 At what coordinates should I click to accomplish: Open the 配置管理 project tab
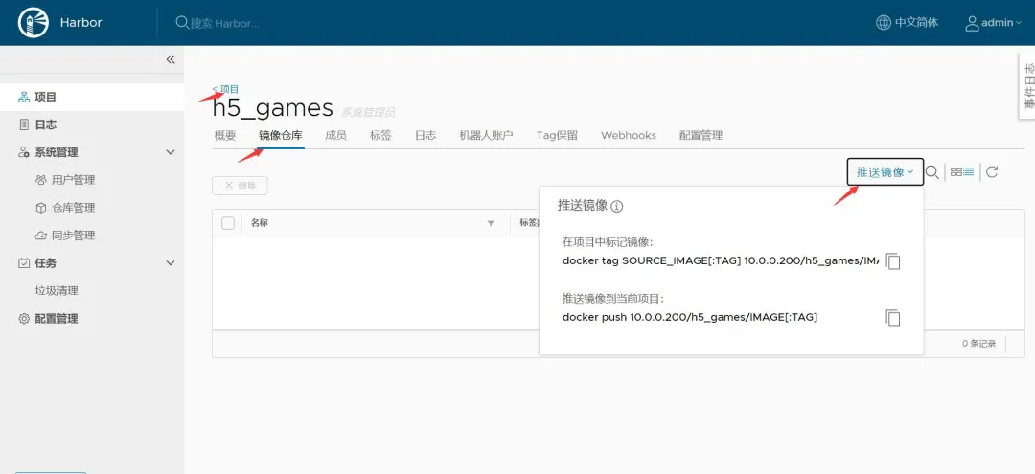point(701,135)
